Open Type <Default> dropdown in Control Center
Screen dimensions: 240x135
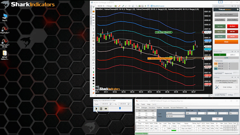175,113
